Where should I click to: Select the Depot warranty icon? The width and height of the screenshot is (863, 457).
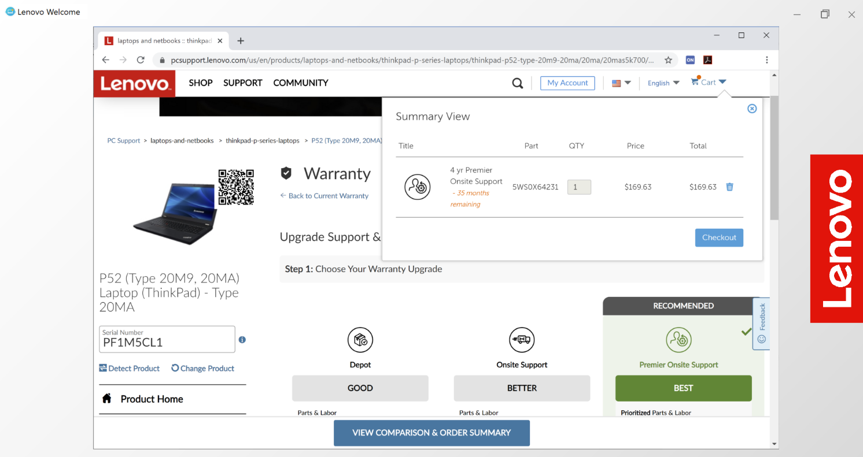(x=360, y=340)
